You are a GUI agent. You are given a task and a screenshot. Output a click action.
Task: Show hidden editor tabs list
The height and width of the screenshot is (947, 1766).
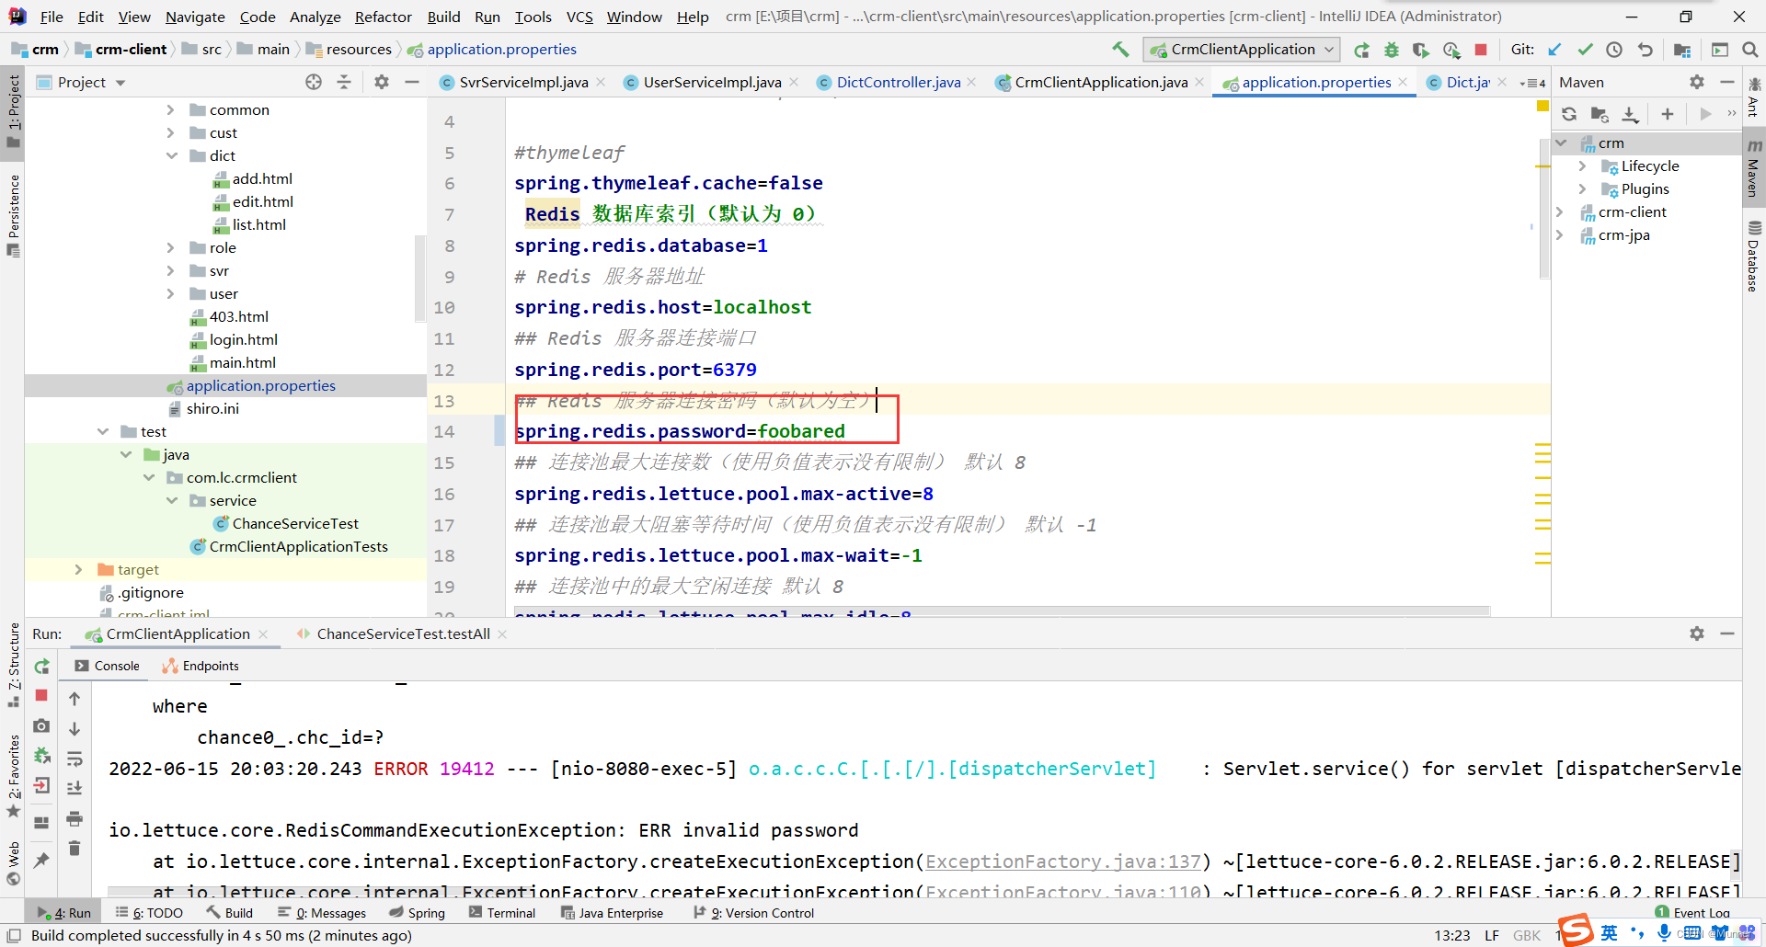tap(1533, 83)
